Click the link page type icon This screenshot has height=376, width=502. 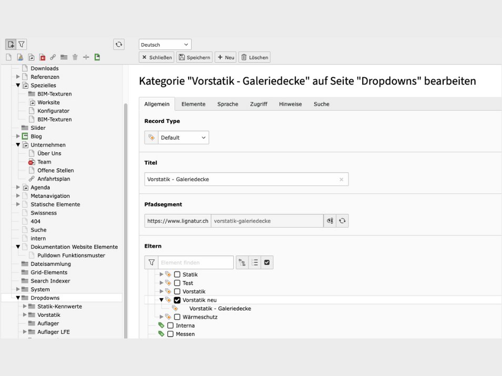click(x=53, y=57)
